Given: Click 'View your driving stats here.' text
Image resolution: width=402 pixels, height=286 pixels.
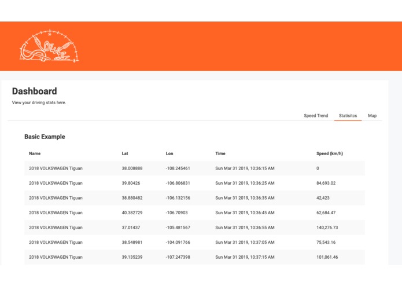Looking at the screenshot, I should (39, 102).
